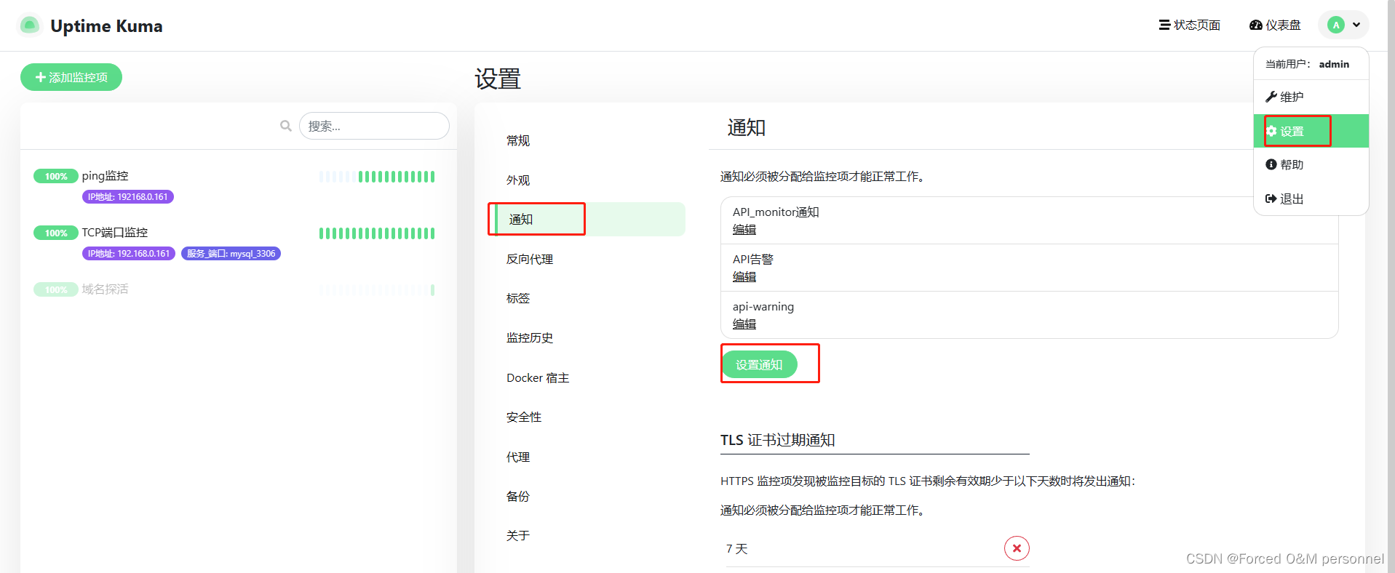1395x573 pixels.
Task: Open the 安全性 security settings tab
Action: (x=589, y=417)
